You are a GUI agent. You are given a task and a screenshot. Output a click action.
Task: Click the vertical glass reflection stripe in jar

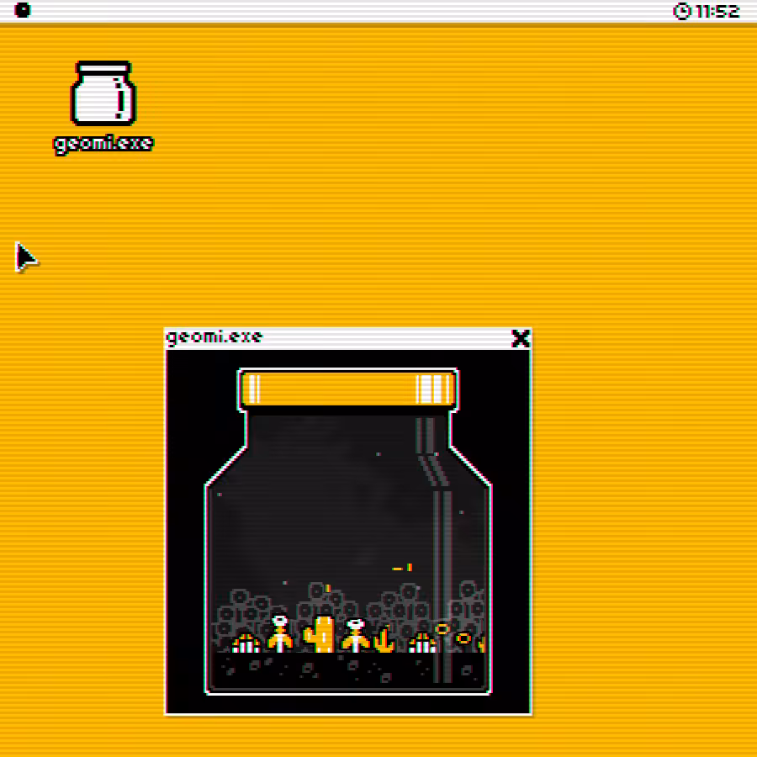pos(442,586)
